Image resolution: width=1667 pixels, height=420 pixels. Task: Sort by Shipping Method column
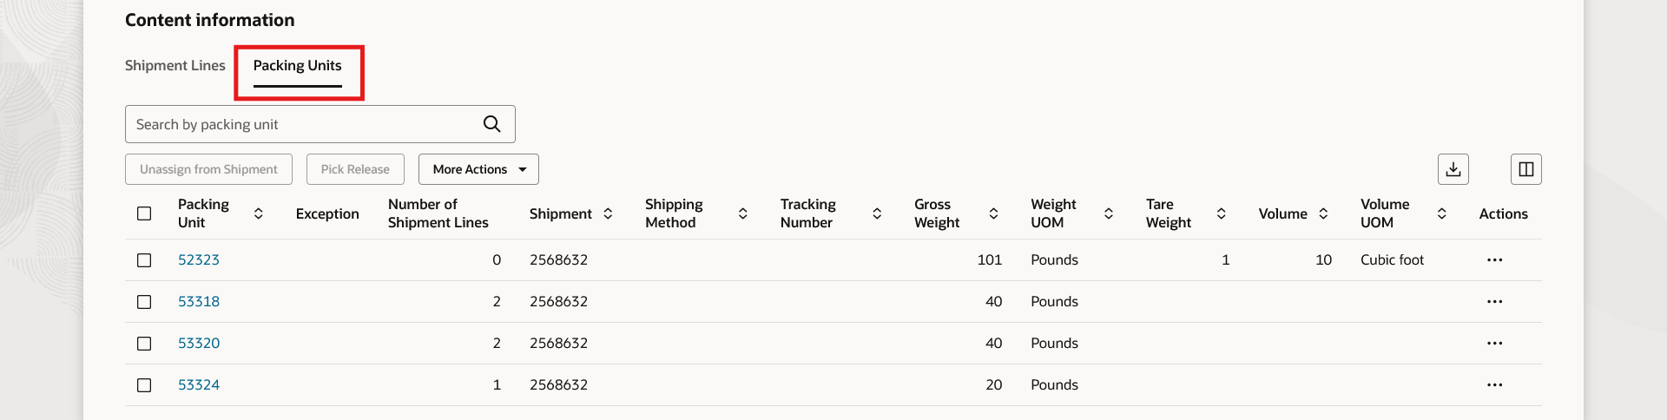pyautogui.click(x=742, y=213)
